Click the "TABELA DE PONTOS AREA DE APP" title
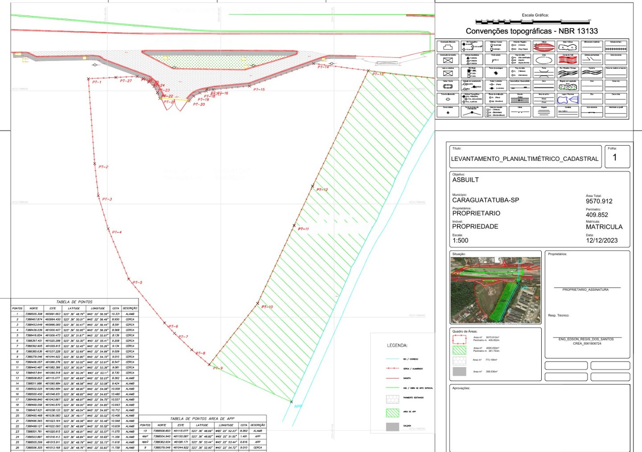Screen dimensions: 642x452 pos(202,419)
